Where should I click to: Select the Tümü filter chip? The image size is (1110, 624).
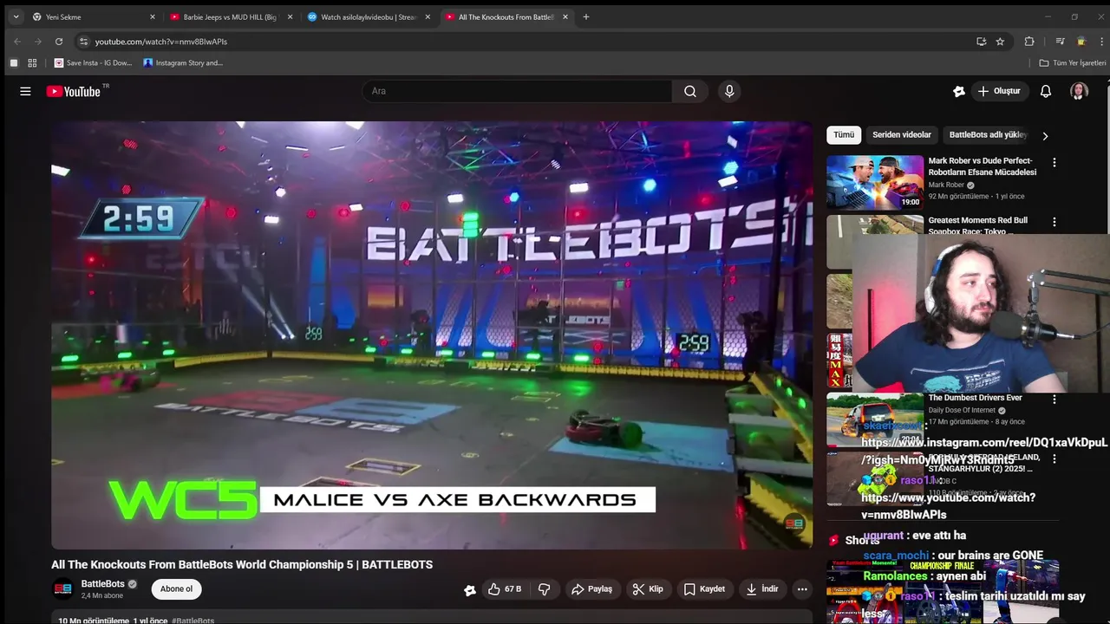844,134
